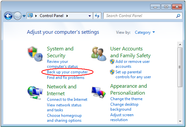
Task: Open the User Accounts people icon
Action: 99,54
